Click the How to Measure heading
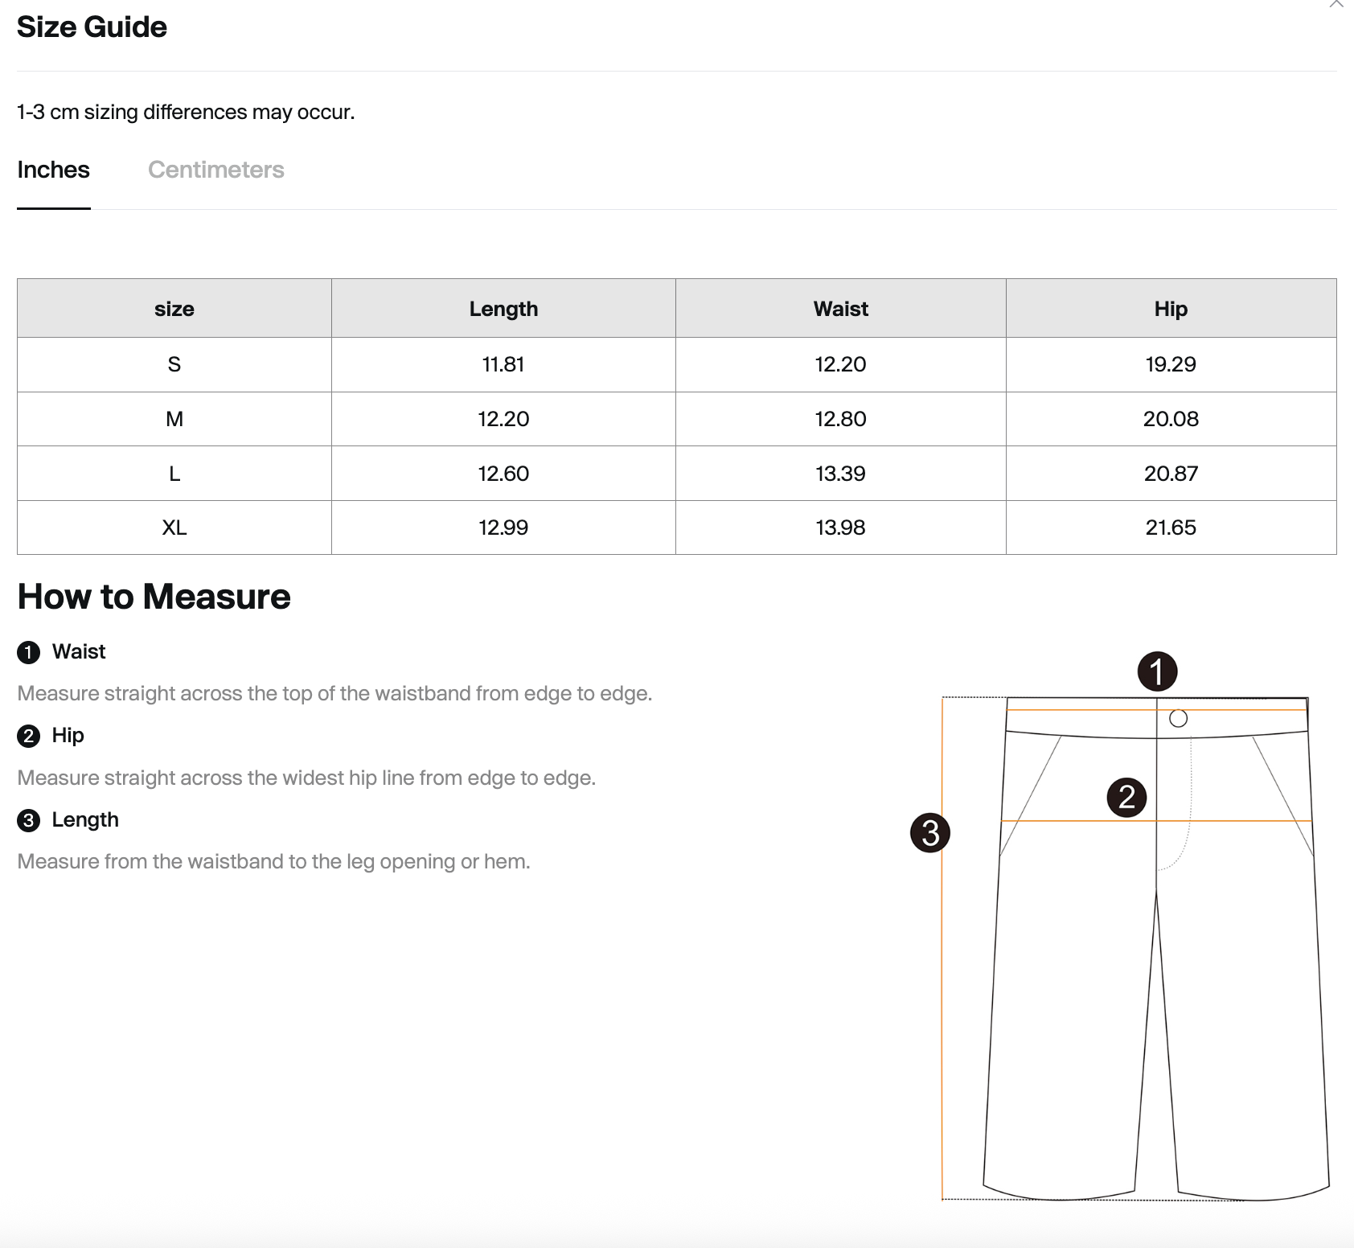Image resolution: width=1354 pixels, height=1248 pixels. [x=154, y=597]
